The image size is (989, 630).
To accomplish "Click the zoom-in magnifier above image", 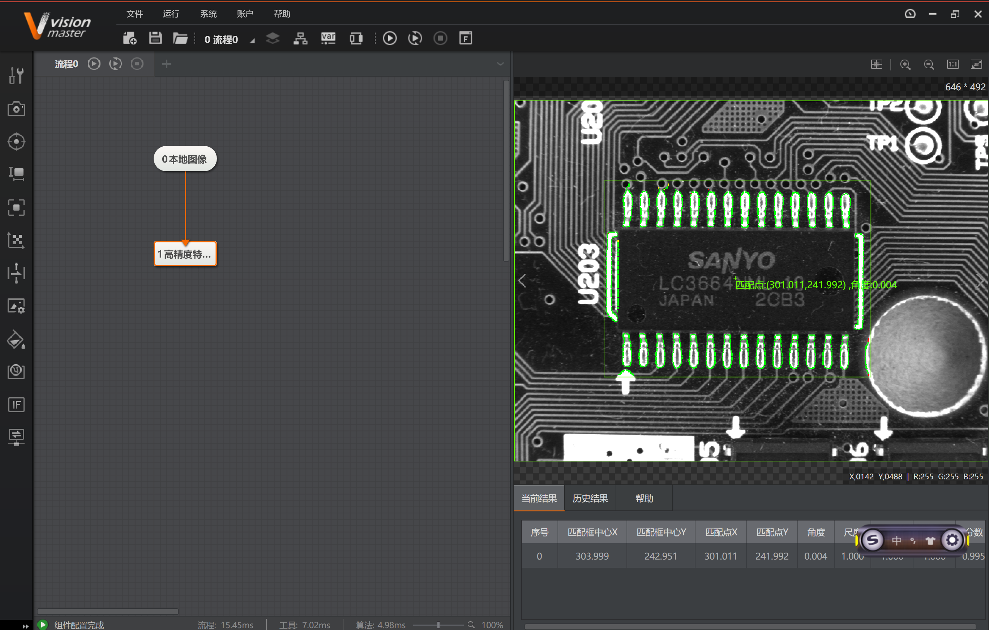I will [x=905, y=64].
